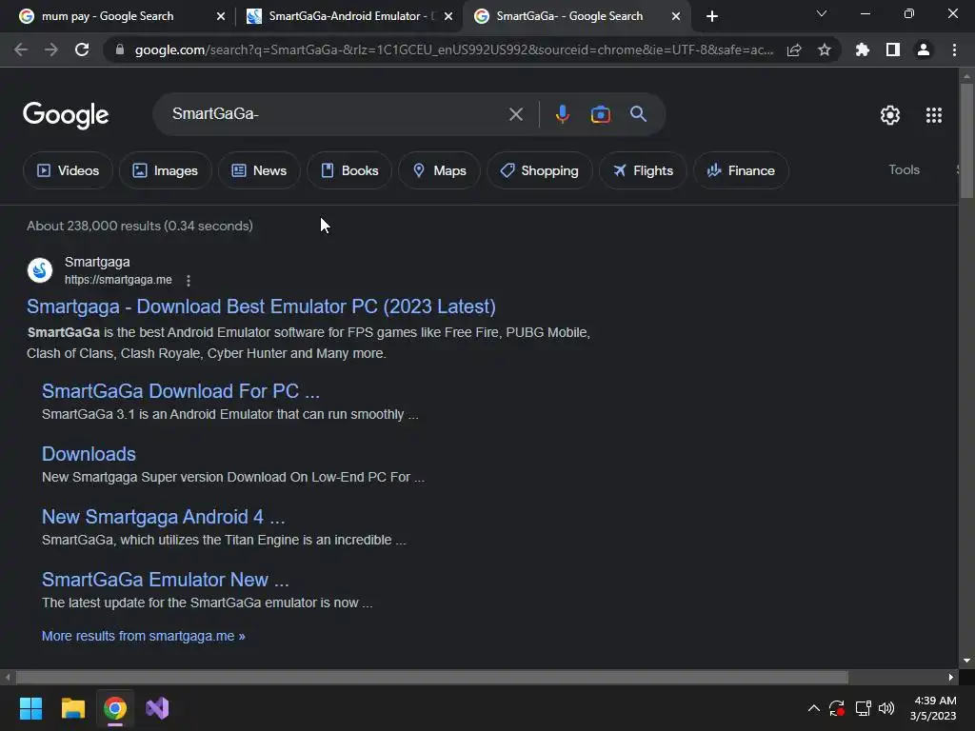Filter results by Shopping
The image size is (975, 731).
tap(540, 170)
